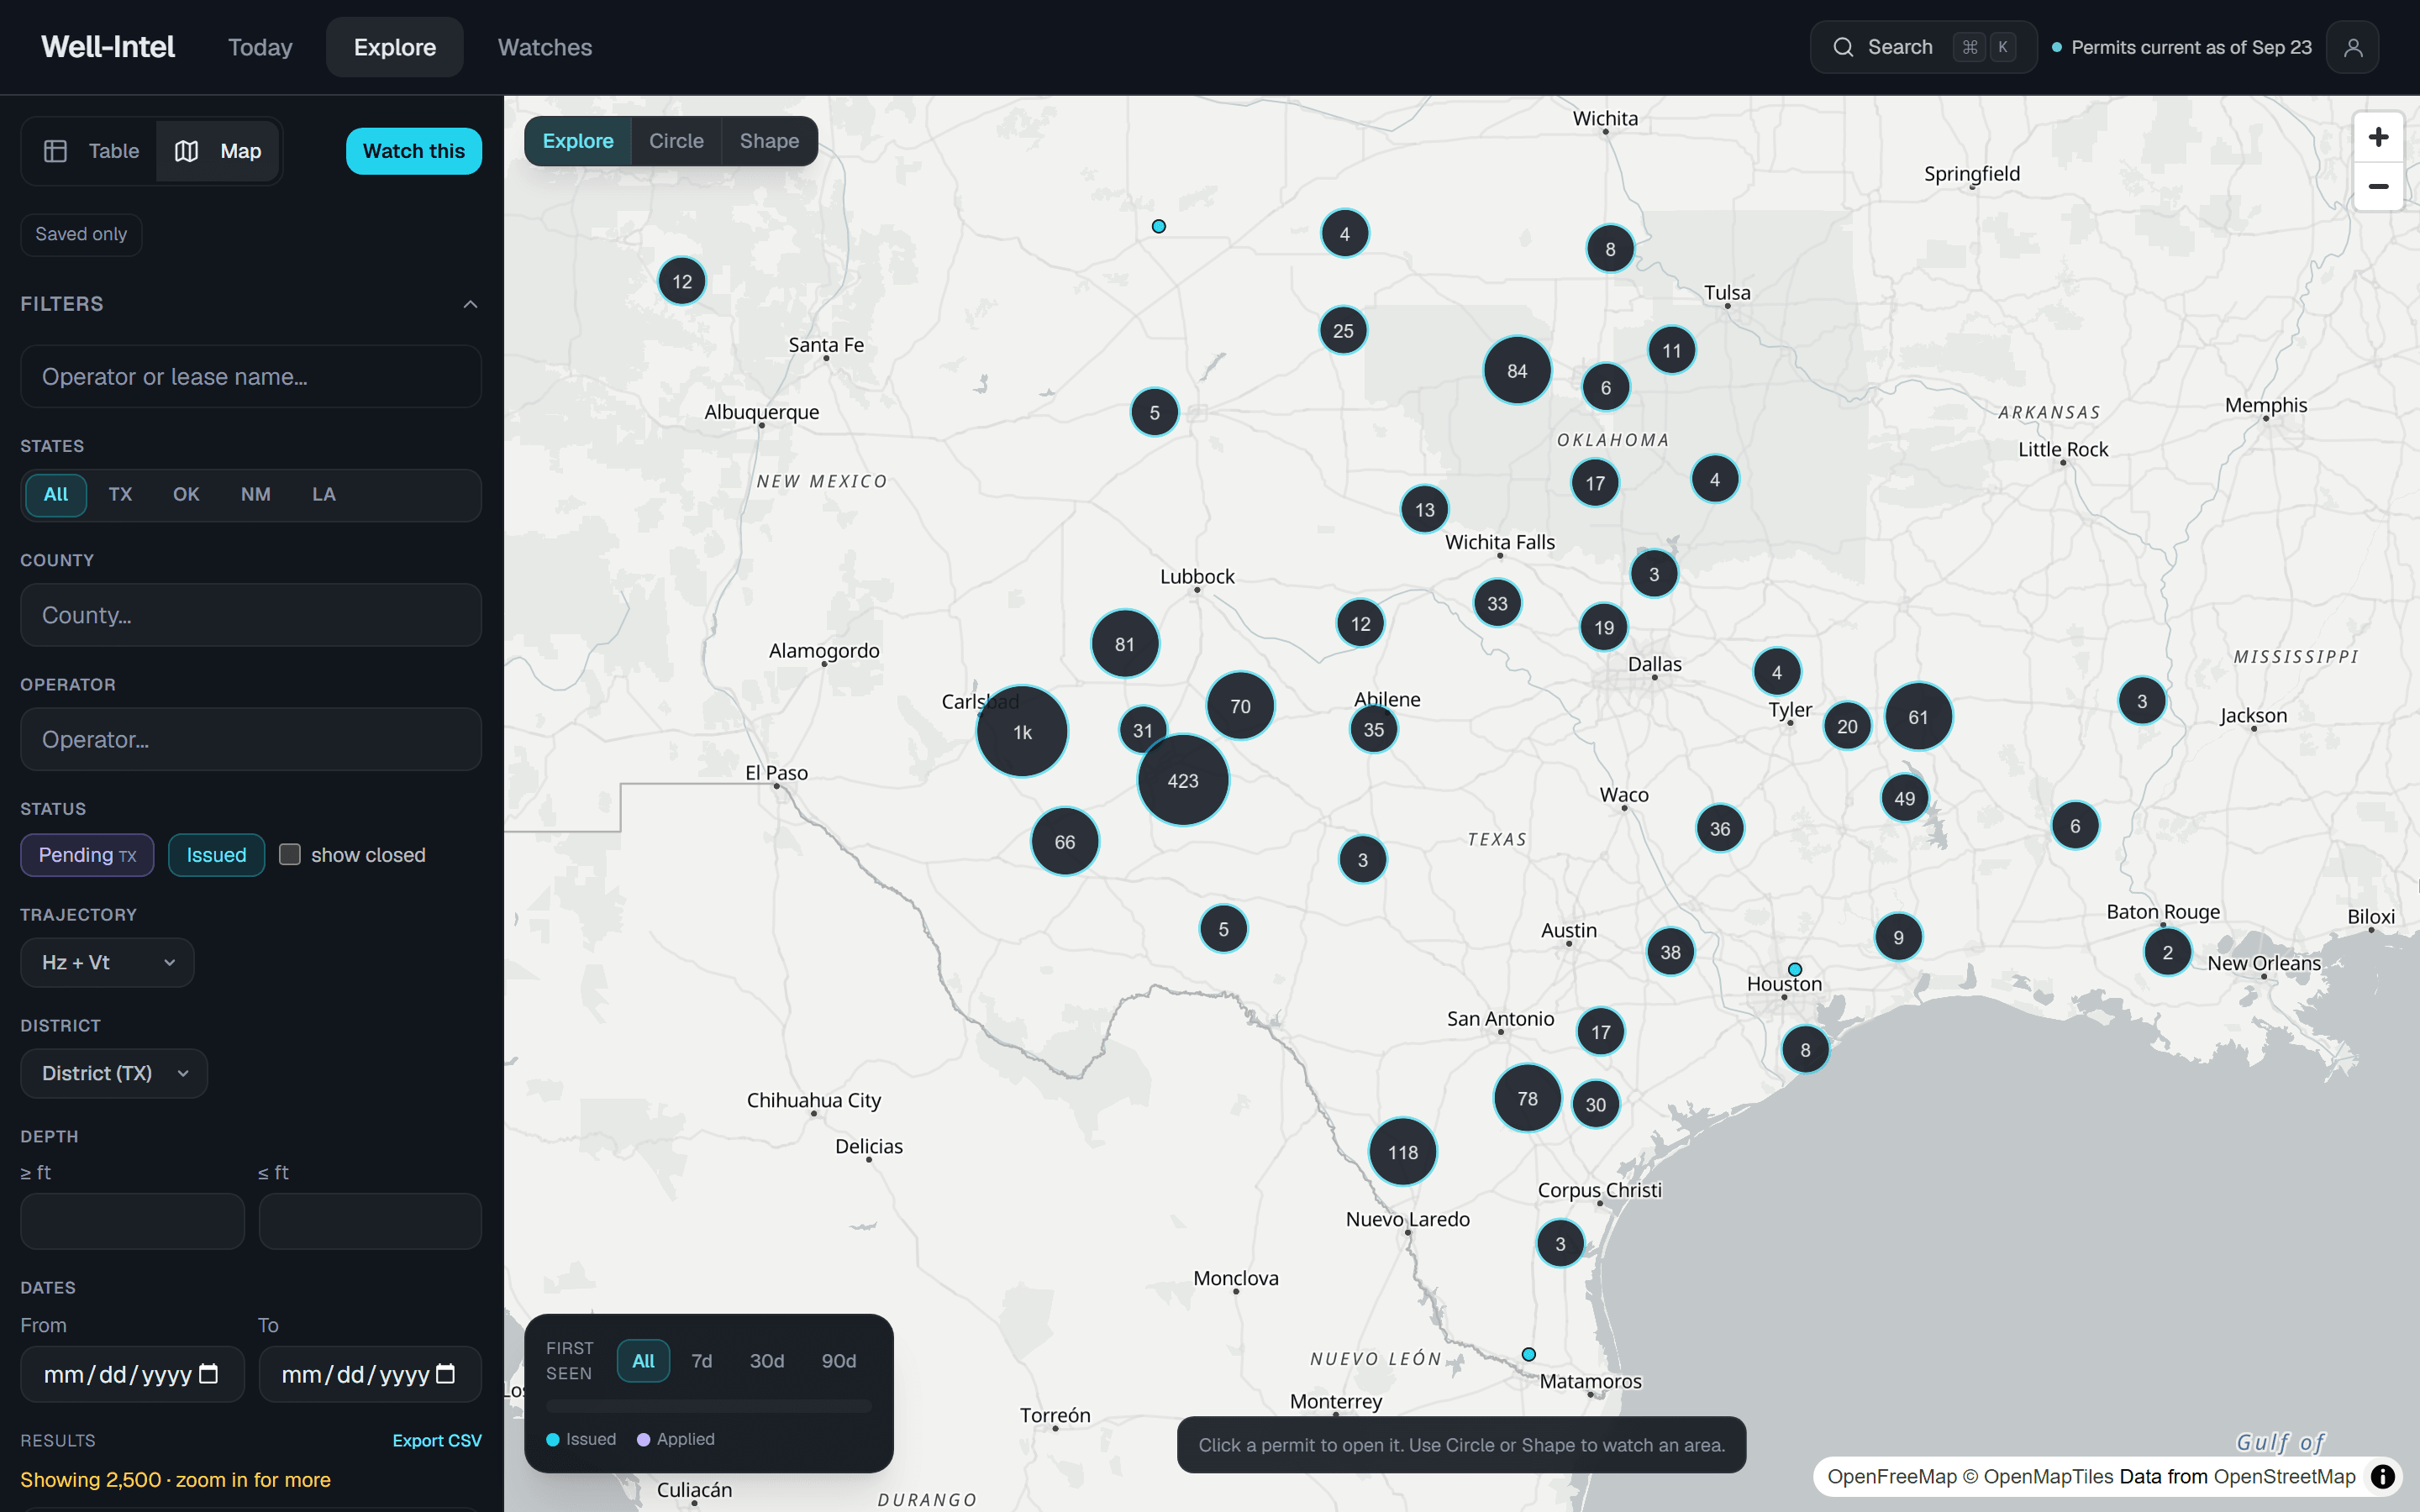The height and width of the screenshot is (1512, 2420).
Task: Switch to Shape draw mode
Action: [x=769, y=141]
